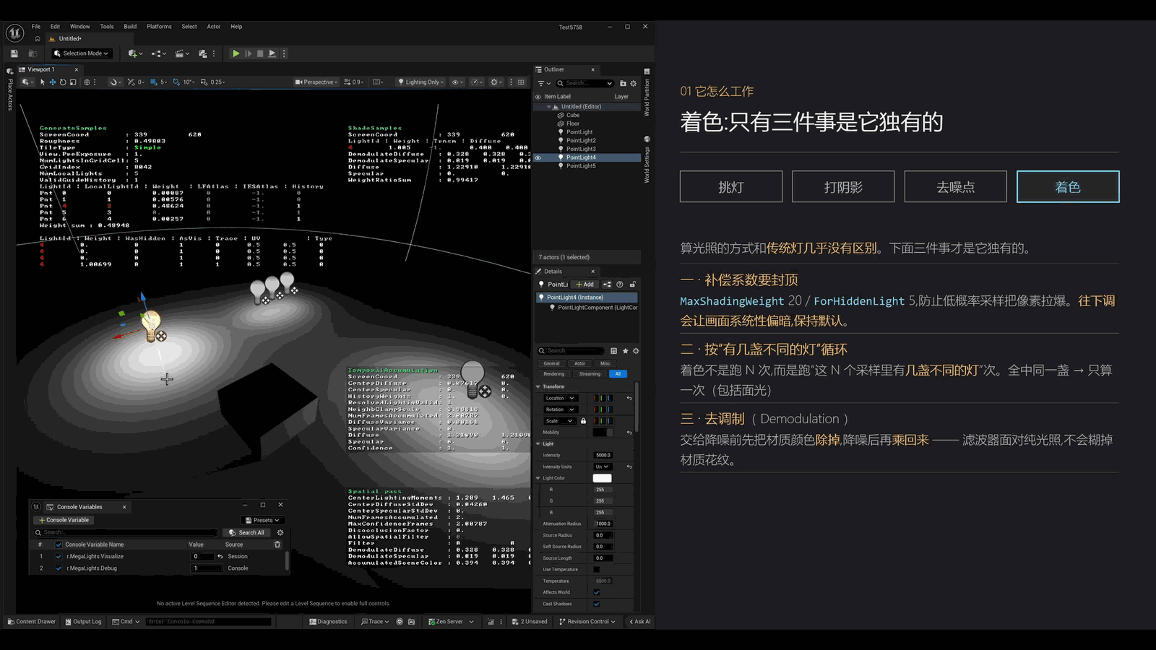Click the help question icon in Details
The height and width of the screenshot is (650, 1156).
(619, 285)
